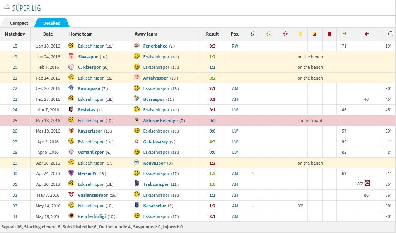
Task: Click the Konyaspor club crest
Action: coord(137,163)
